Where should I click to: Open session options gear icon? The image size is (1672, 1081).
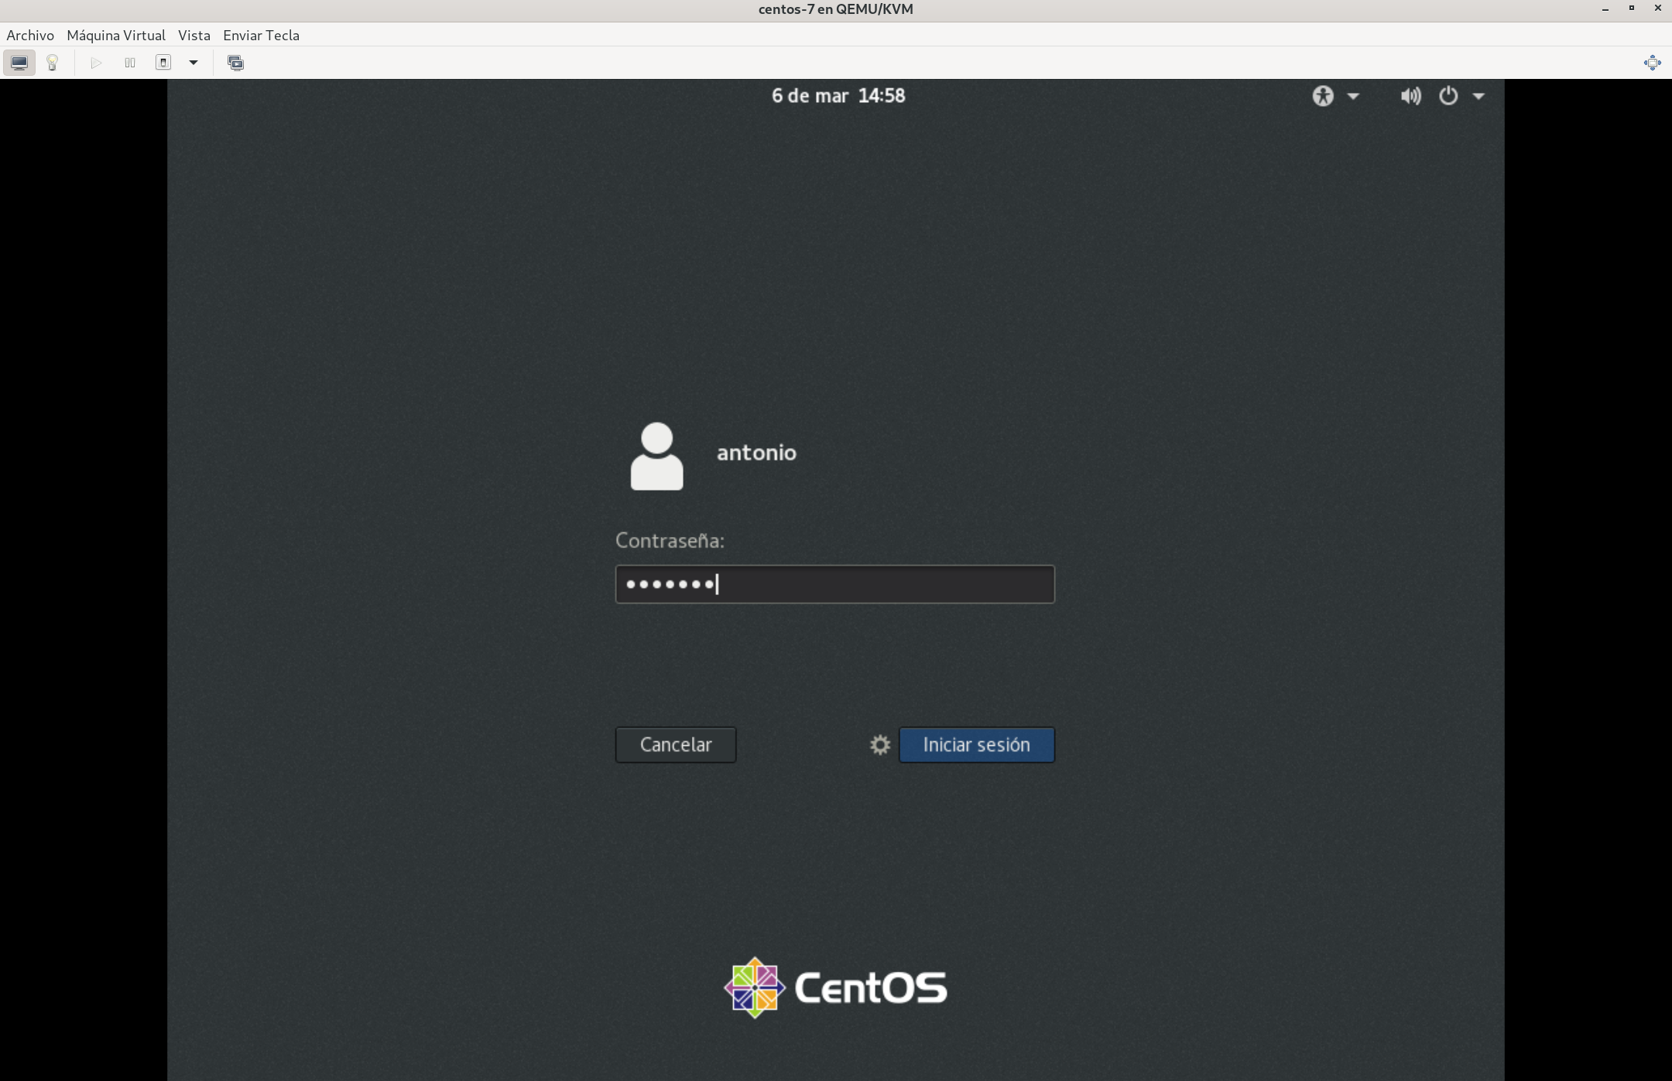[880, 744]
